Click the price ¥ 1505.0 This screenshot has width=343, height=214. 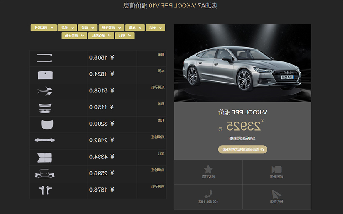[101, 58]
